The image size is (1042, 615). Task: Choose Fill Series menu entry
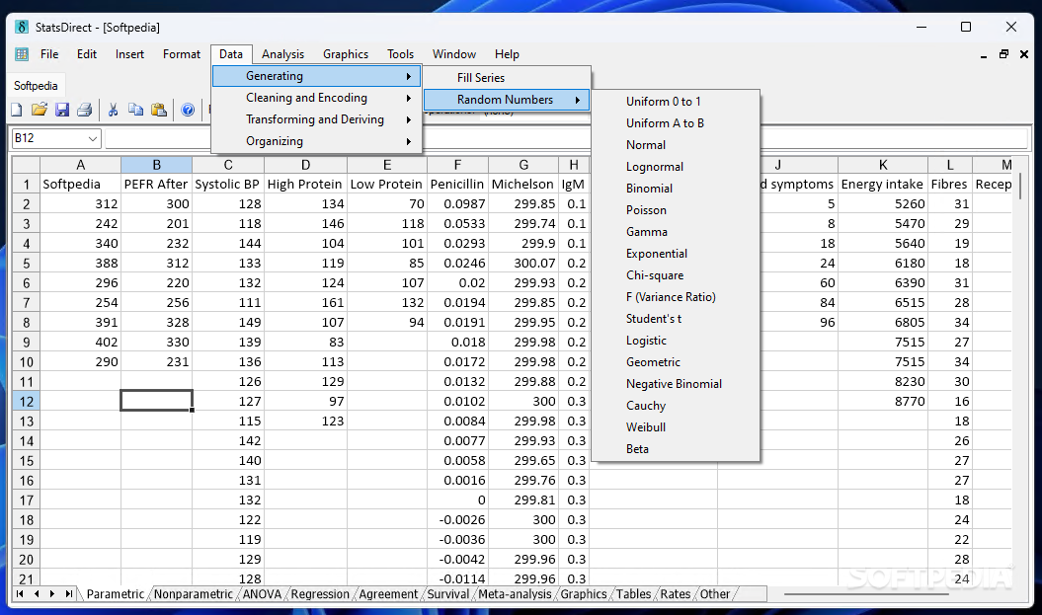[507, 78]
